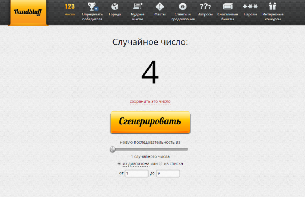Click the 'от' minimum value field
The height and width of the screenshot is (197, 305).
(x=136, y=173)
